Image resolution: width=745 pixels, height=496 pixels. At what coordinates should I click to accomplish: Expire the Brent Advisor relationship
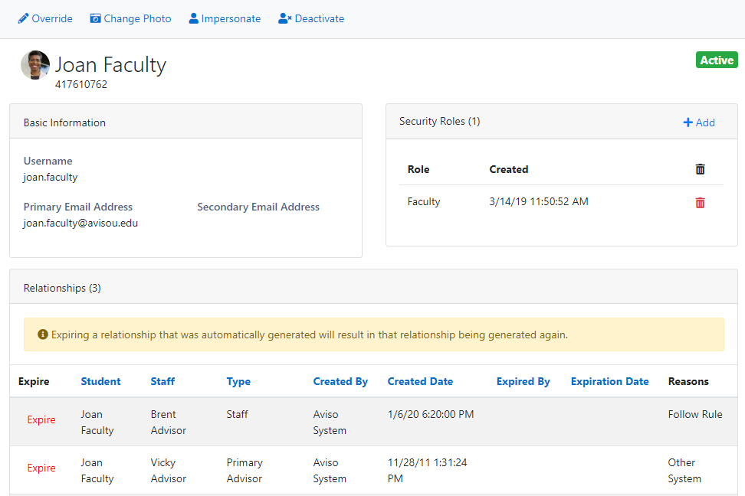click(x=41, y=420)
